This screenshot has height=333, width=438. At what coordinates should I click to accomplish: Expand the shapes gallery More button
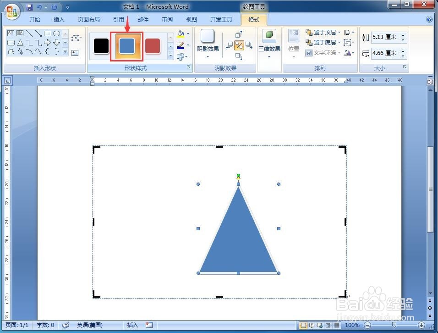[x=65, y=52]
